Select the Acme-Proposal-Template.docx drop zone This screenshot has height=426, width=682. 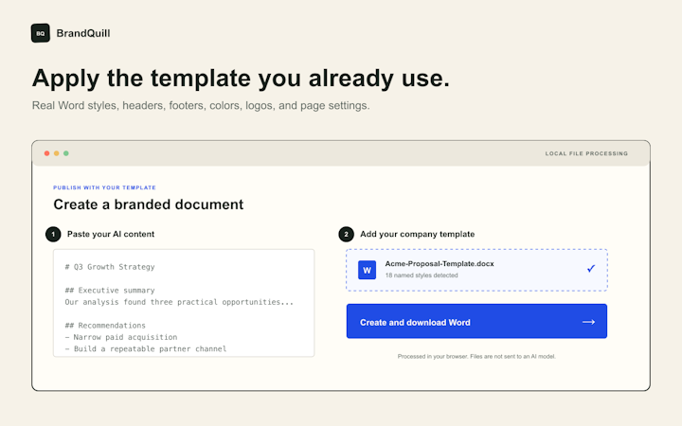click(476, 270)
